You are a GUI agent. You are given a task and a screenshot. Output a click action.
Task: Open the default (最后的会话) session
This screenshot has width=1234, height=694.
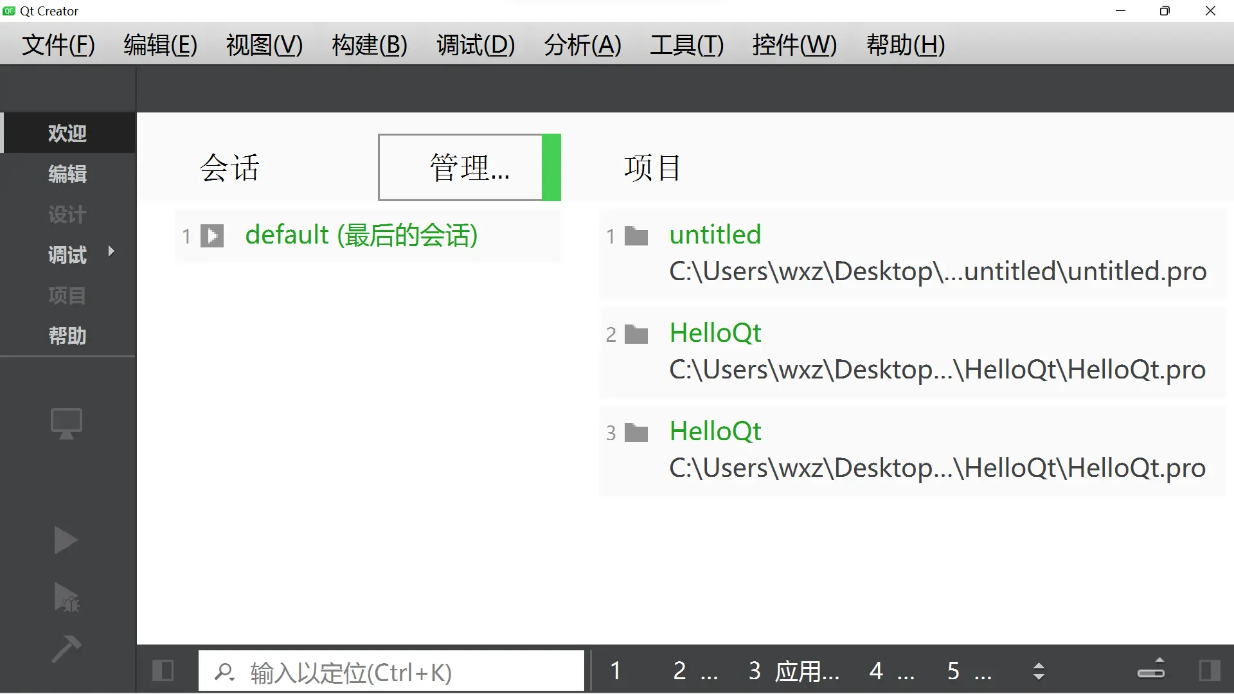pos(361,235)
